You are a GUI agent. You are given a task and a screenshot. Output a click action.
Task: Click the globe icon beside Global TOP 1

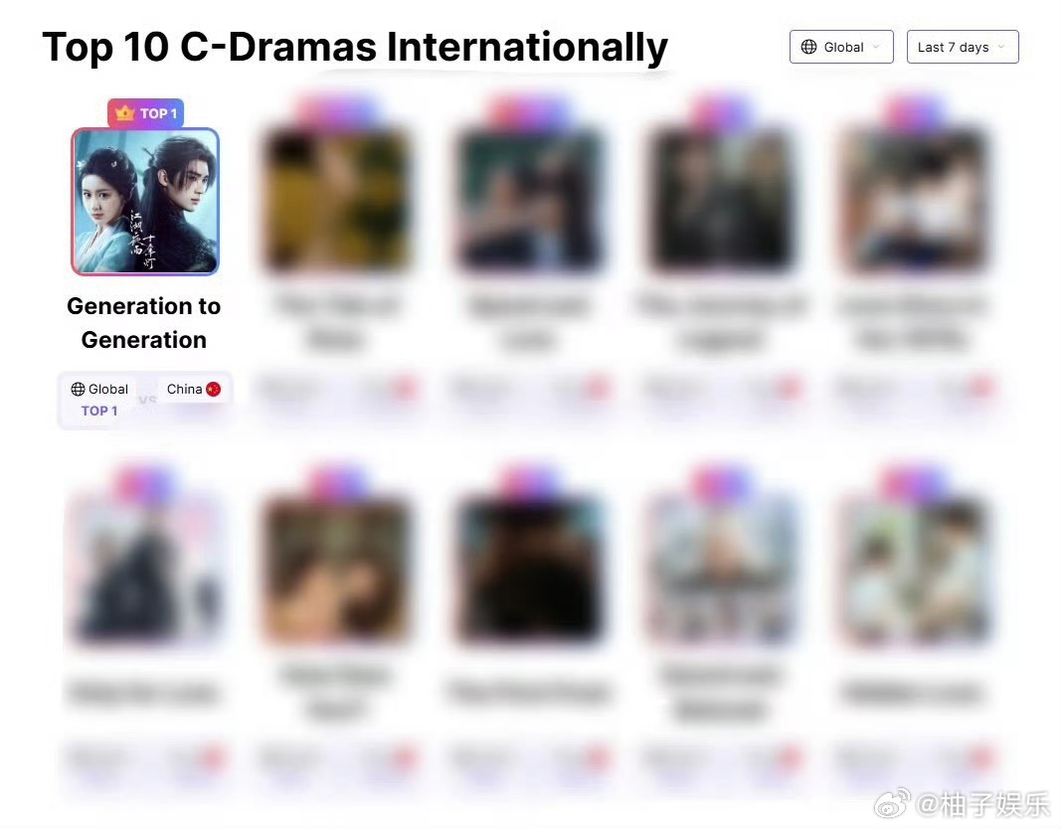(x=78, y=389)
